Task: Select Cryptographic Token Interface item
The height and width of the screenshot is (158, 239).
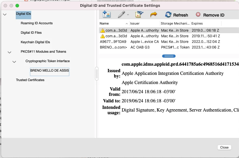Action: pyautogui.click(x=48, y=61)
